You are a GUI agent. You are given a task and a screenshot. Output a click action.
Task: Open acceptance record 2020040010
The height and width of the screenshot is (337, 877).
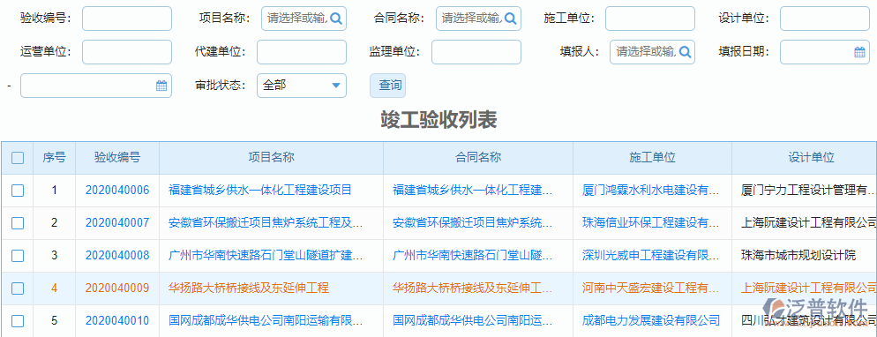pos(117,321)
